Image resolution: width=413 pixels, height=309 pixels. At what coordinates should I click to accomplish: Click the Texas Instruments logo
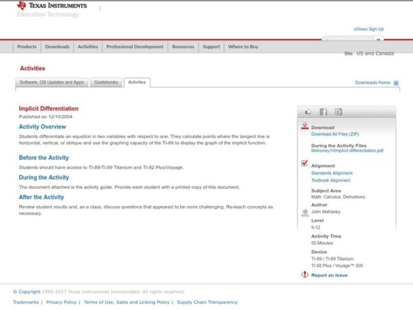(x=52, y=6)
